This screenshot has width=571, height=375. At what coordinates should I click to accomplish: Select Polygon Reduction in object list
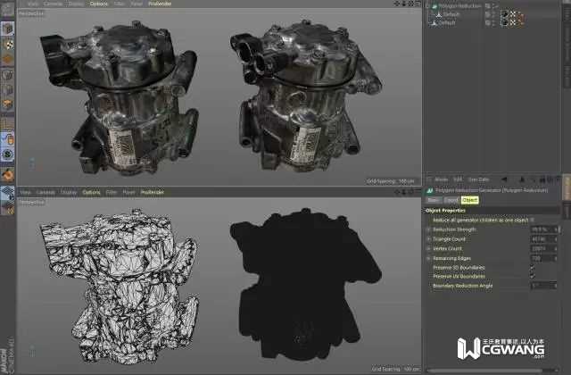pyautogui.click(x=459, y=6)
